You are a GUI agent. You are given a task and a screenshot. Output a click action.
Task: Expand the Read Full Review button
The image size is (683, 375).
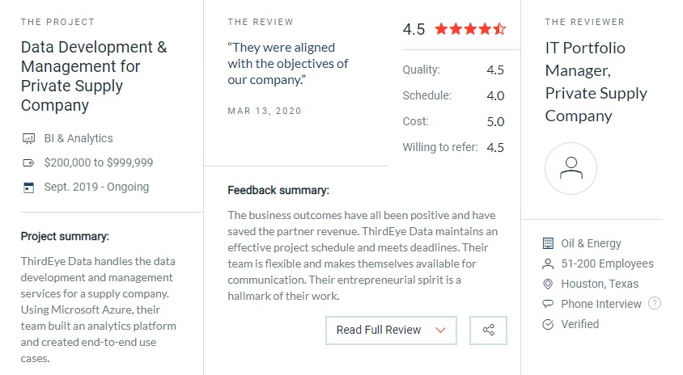(x=391, y=331)
